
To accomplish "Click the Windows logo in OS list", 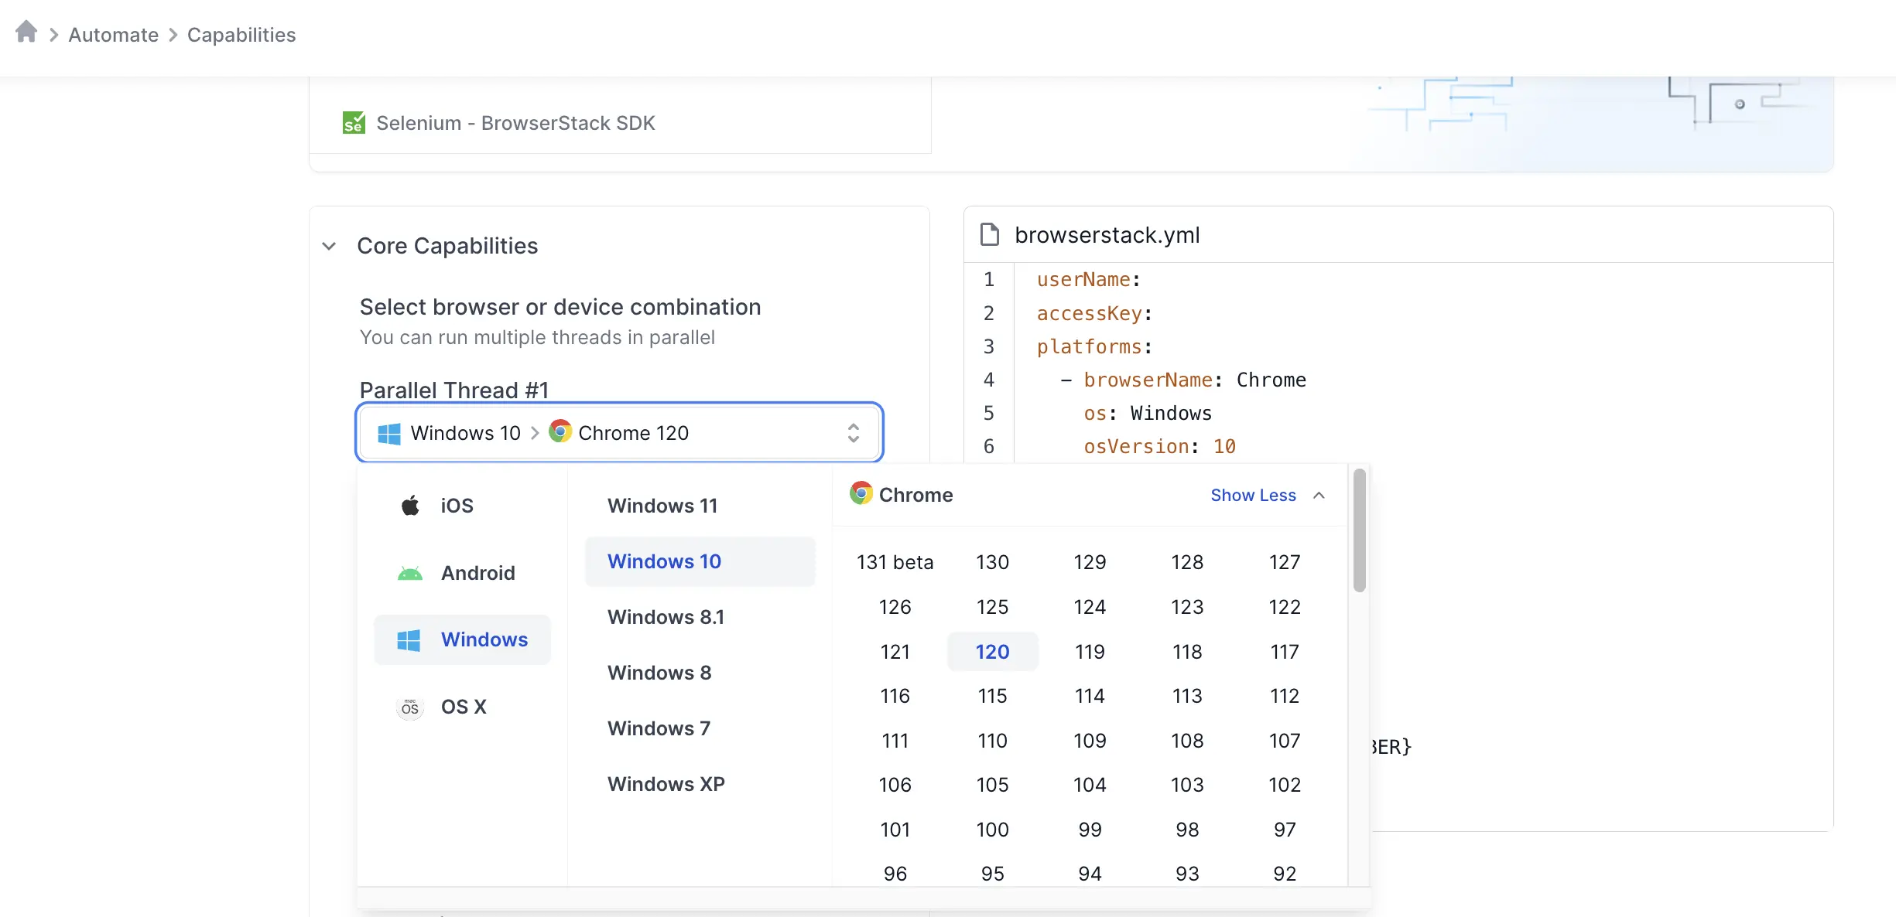I will click(409, 640).
